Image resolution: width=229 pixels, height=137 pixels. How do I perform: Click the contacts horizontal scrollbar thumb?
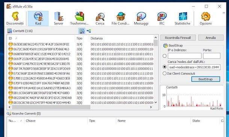tap(51, 107)
